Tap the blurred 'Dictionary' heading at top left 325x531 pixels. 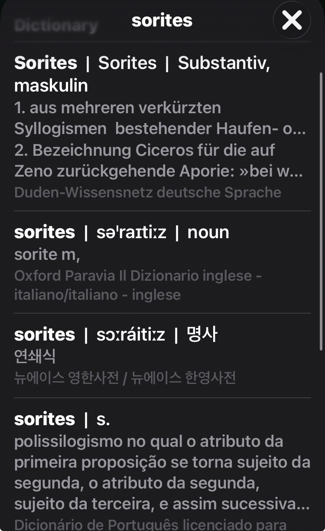pos(56,26)
